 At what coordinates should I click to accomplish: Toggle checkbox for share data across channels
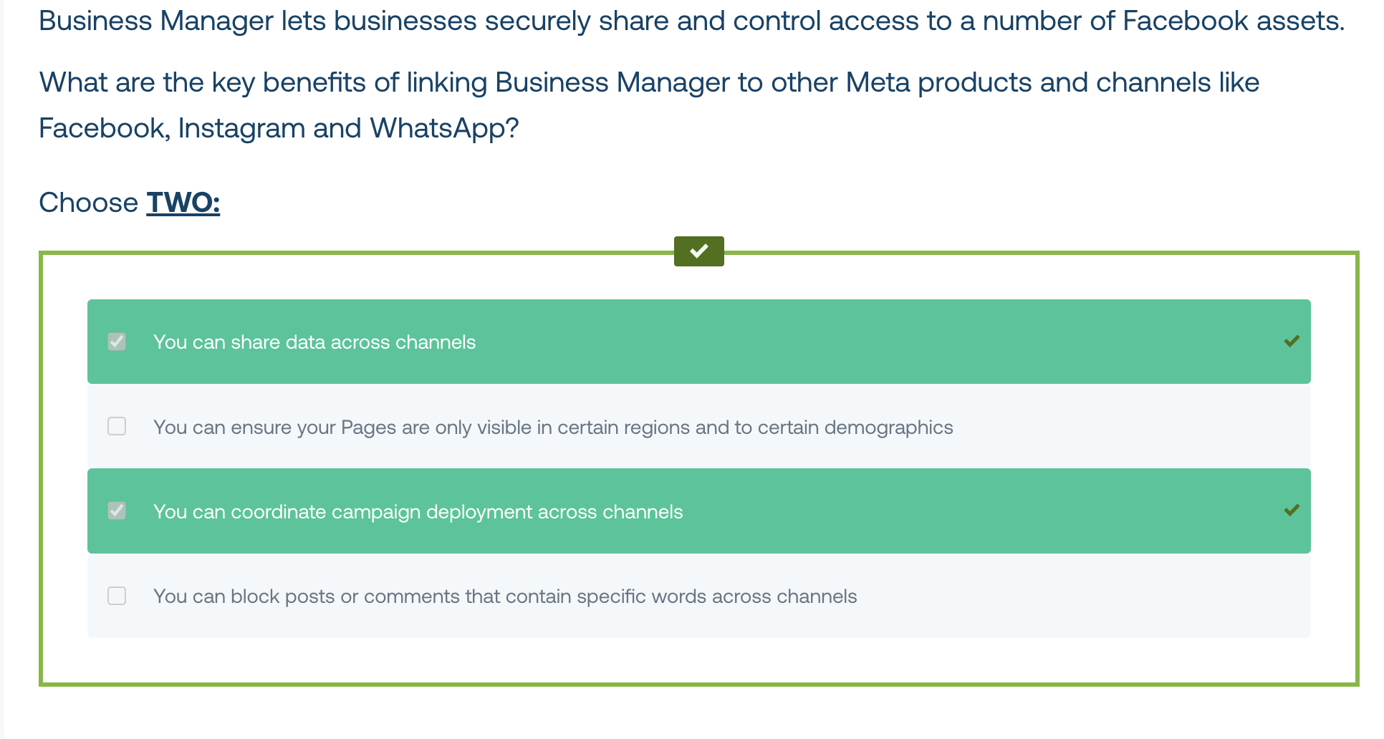[117, 342]
